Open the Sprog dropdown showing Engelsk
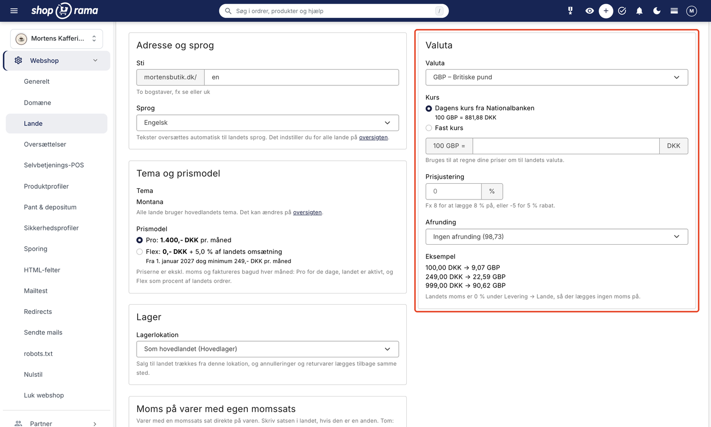 (268, 123)
